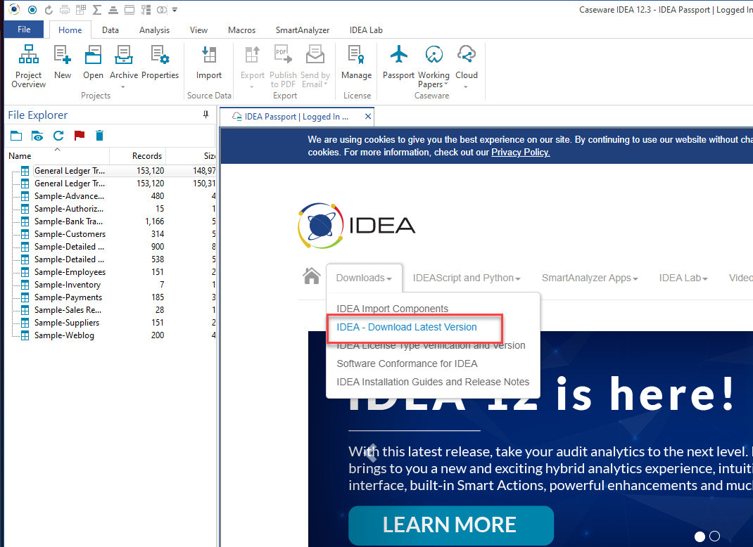
Task: Click the stacked bars quick access icon
Action: tap(113, 10)
